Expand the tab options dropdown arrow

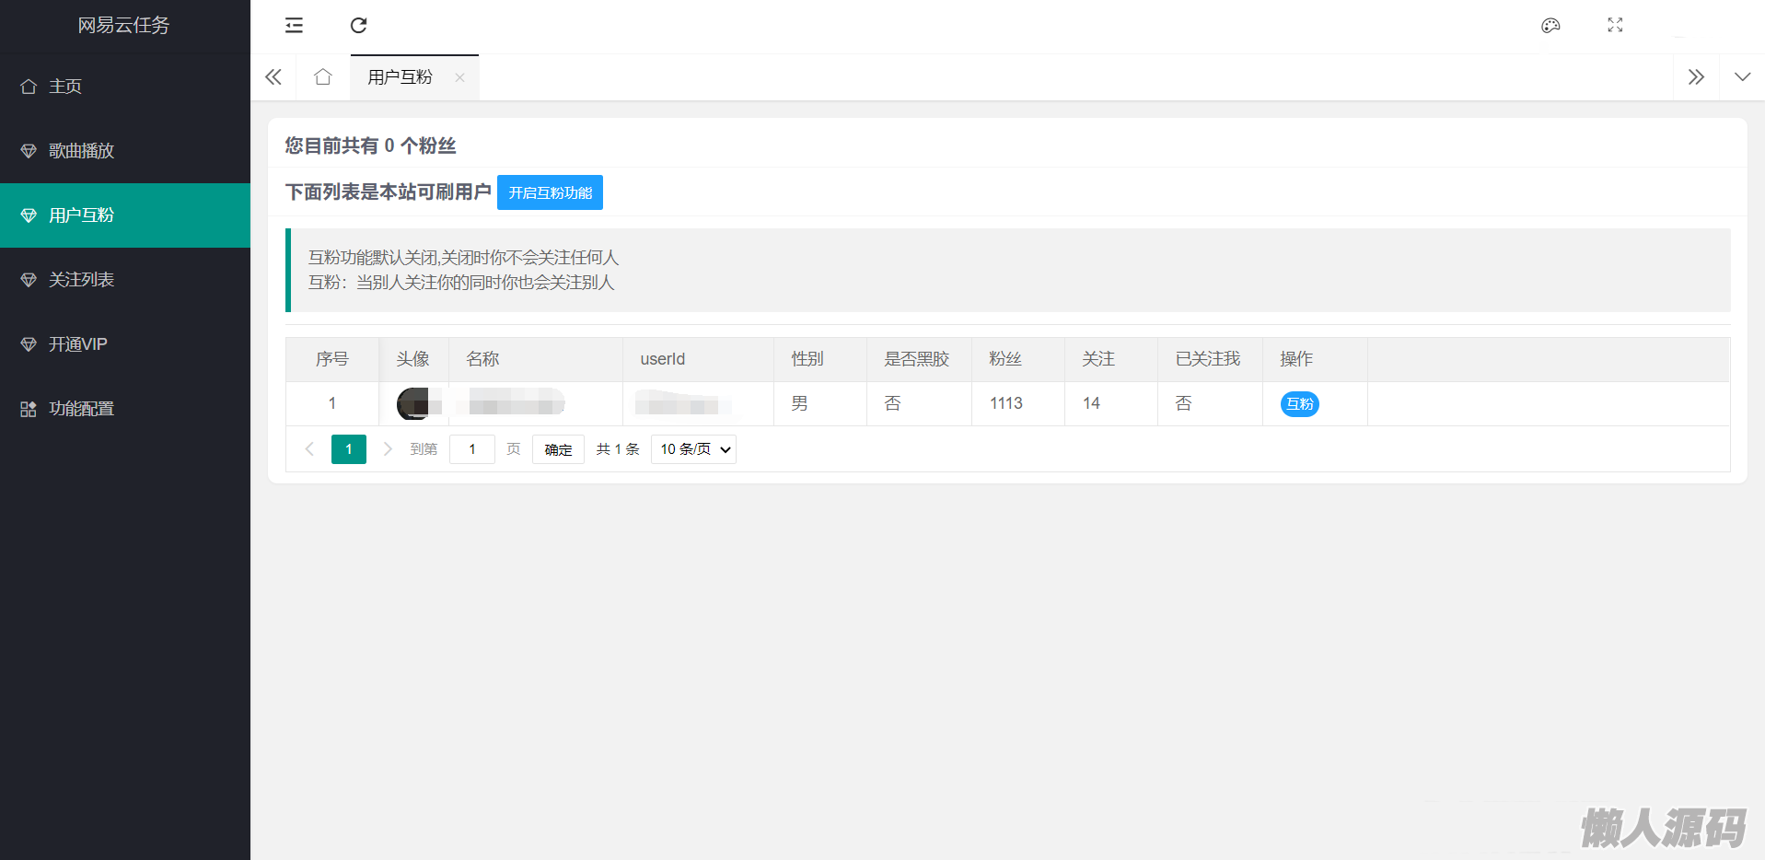[1742, 77]
